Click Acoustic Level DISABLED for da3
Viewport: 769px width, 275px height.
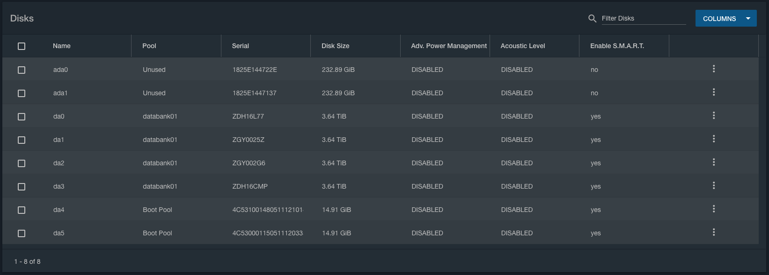click(x=517, y=186)
